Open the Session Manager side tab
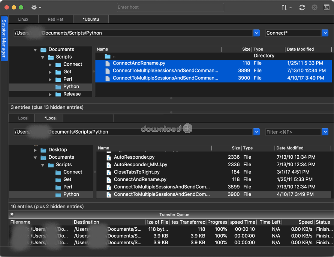The width and height of the screenshot is (334, 257). 4,38
